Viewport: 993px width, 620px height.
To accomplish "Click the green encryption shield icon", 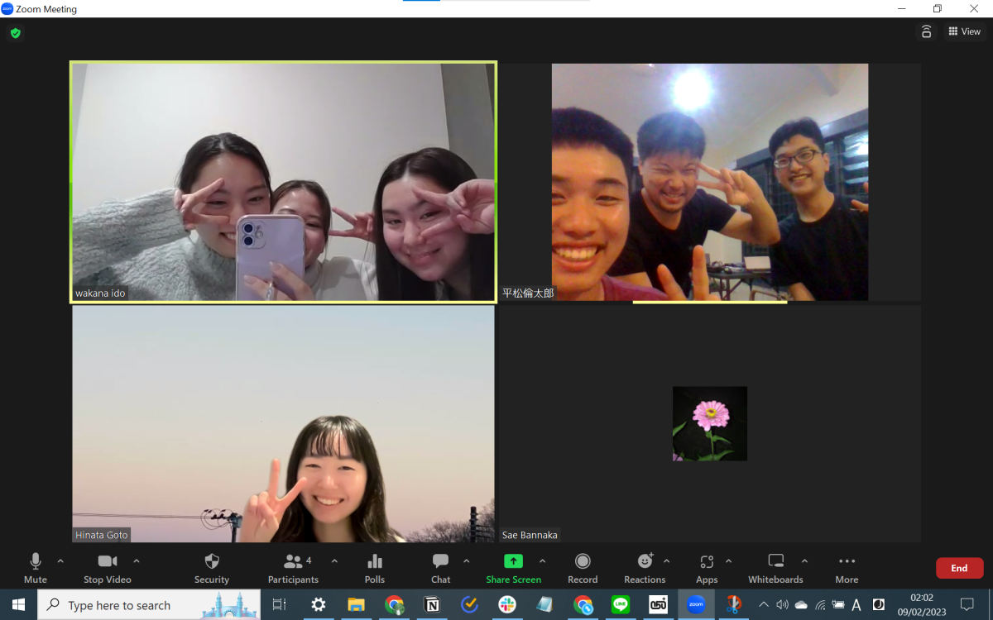I will pos(15,33).
